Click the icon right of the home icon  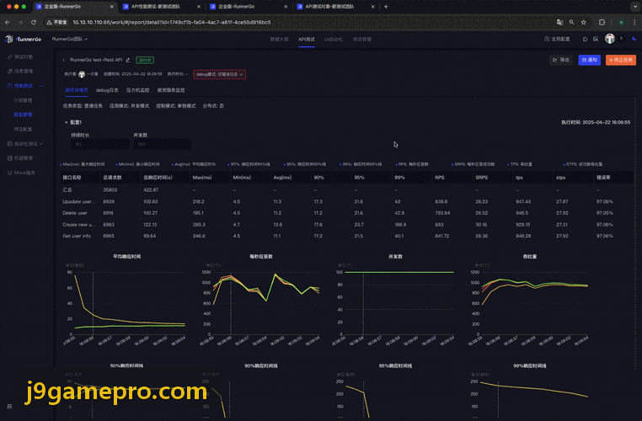(x=596, y=40)
